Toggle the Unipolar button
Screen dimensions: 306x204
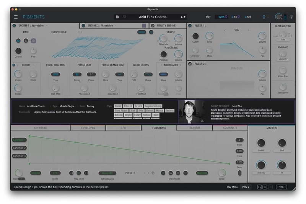click(x=36, y=173)
